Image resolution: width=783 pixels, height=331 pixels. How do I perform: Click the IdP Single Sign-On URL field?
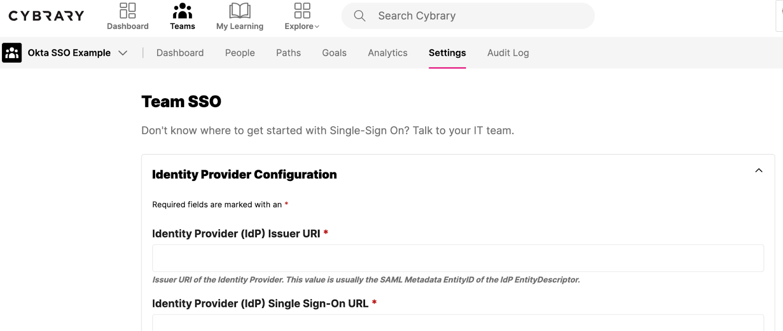[x=458, y=323]
